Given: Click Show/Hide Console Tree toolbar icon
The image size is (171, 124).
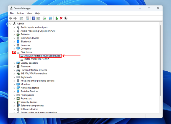Looking at the screenshot, I should 21,18.
